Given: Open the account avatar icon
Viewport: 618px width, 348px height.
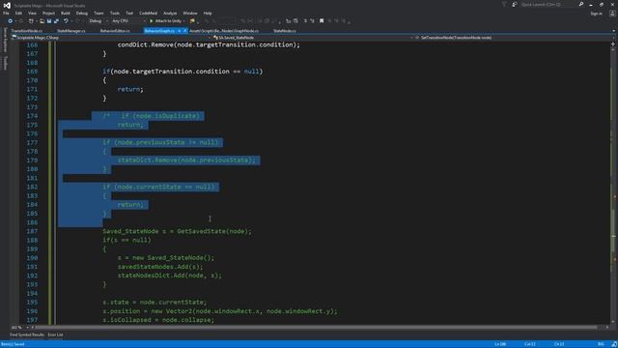Looking at the screenshot, I should click(612, 14).
